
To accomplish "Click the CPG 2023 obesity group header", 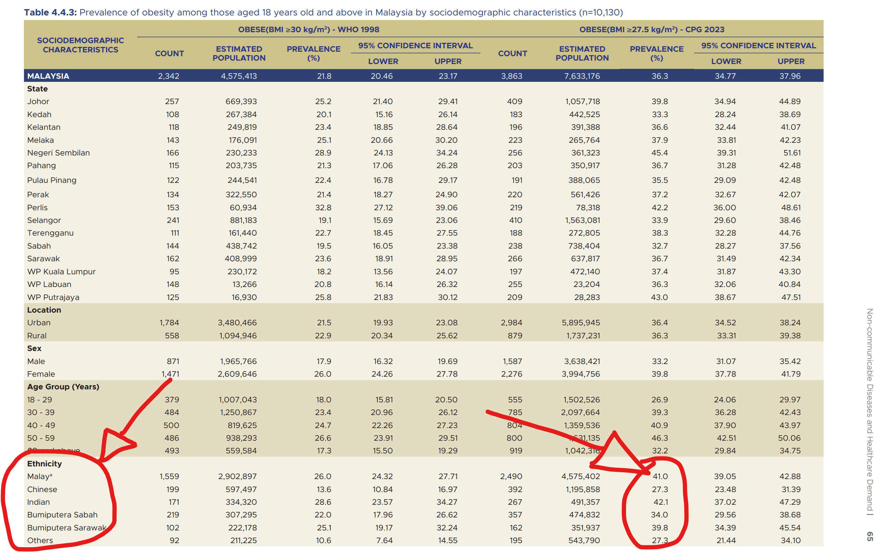I will click(x=651, y=29).
